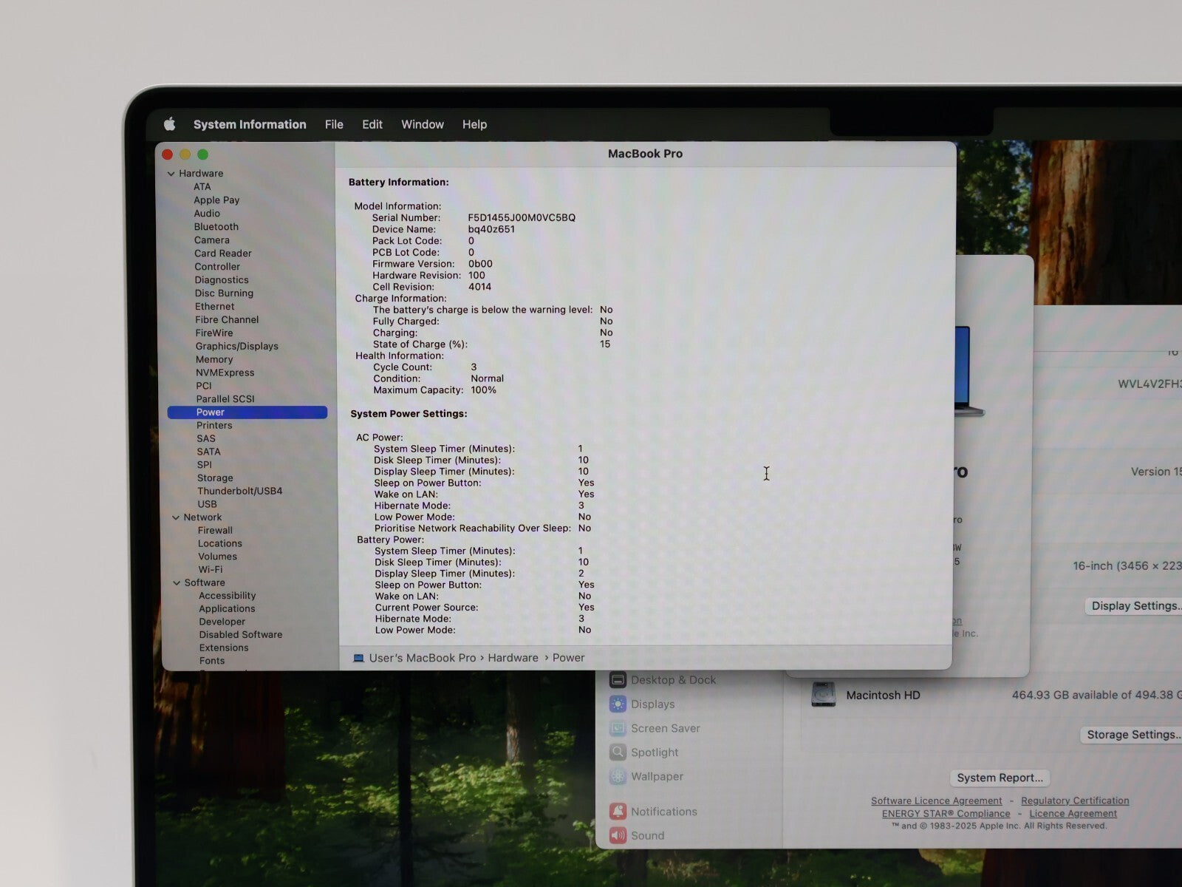The image size is (1182, 887).
Task: Select Applications under Software
Action: tap(227, 608)
